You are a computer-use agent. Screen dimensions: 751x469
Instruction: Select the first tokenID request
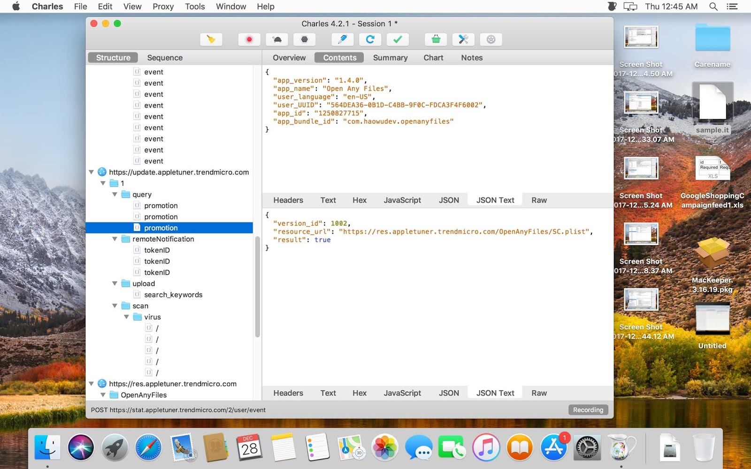click(x=157, y=250)
